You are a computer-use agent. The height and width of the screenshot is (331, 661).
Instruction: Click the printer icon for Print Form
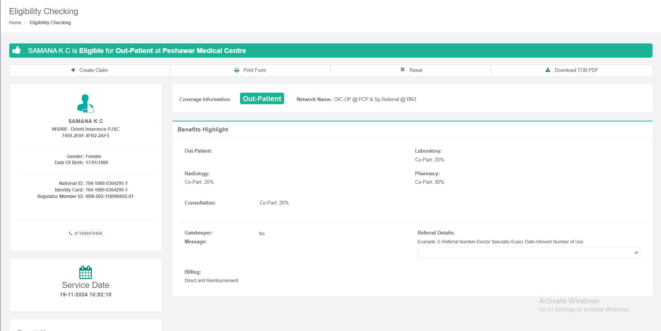(237, 70)
